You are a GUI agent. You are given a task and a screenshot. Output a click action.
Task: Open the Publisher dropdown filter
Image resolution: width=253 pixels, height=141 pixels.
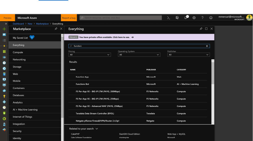coord(188,55)
